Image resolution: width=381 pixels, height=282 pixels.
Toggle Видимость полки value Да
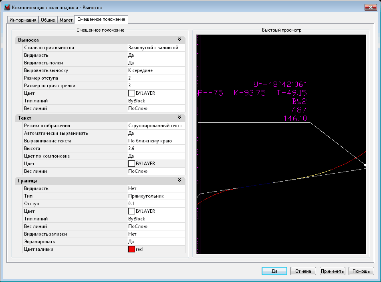156,63
